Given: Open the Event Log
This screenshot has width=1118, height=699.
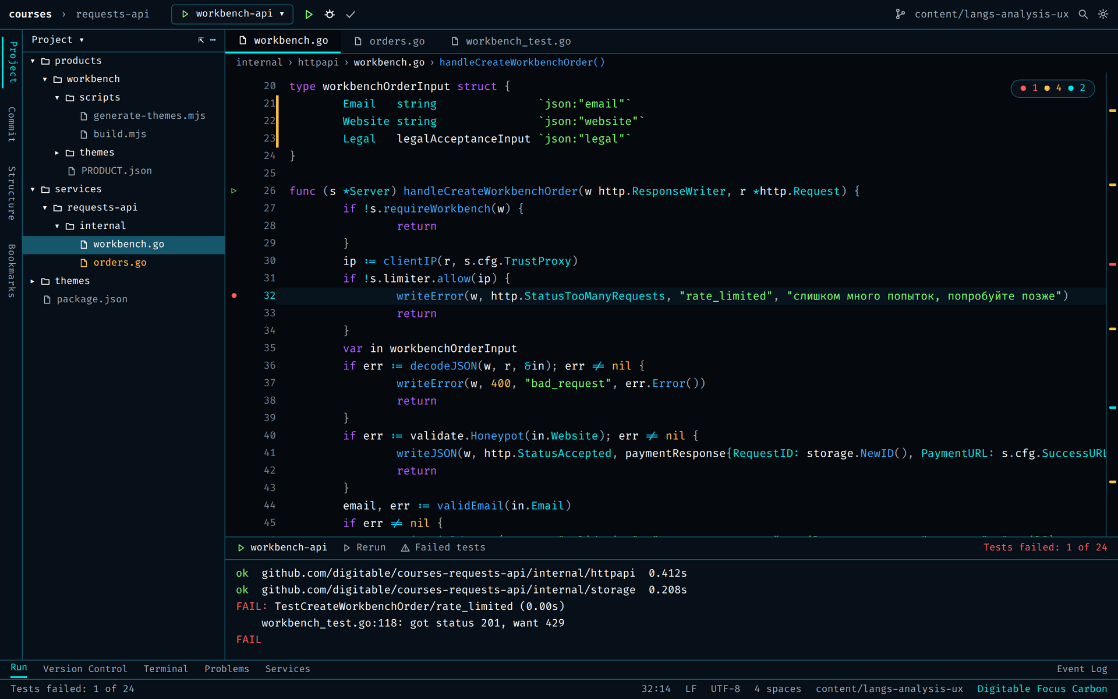Looking at the screenshot, I should [1082, 669].
